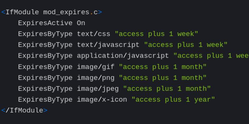Click the application/javascript MIME type
This screenshot has height=124, width=249.
[123, 56]
